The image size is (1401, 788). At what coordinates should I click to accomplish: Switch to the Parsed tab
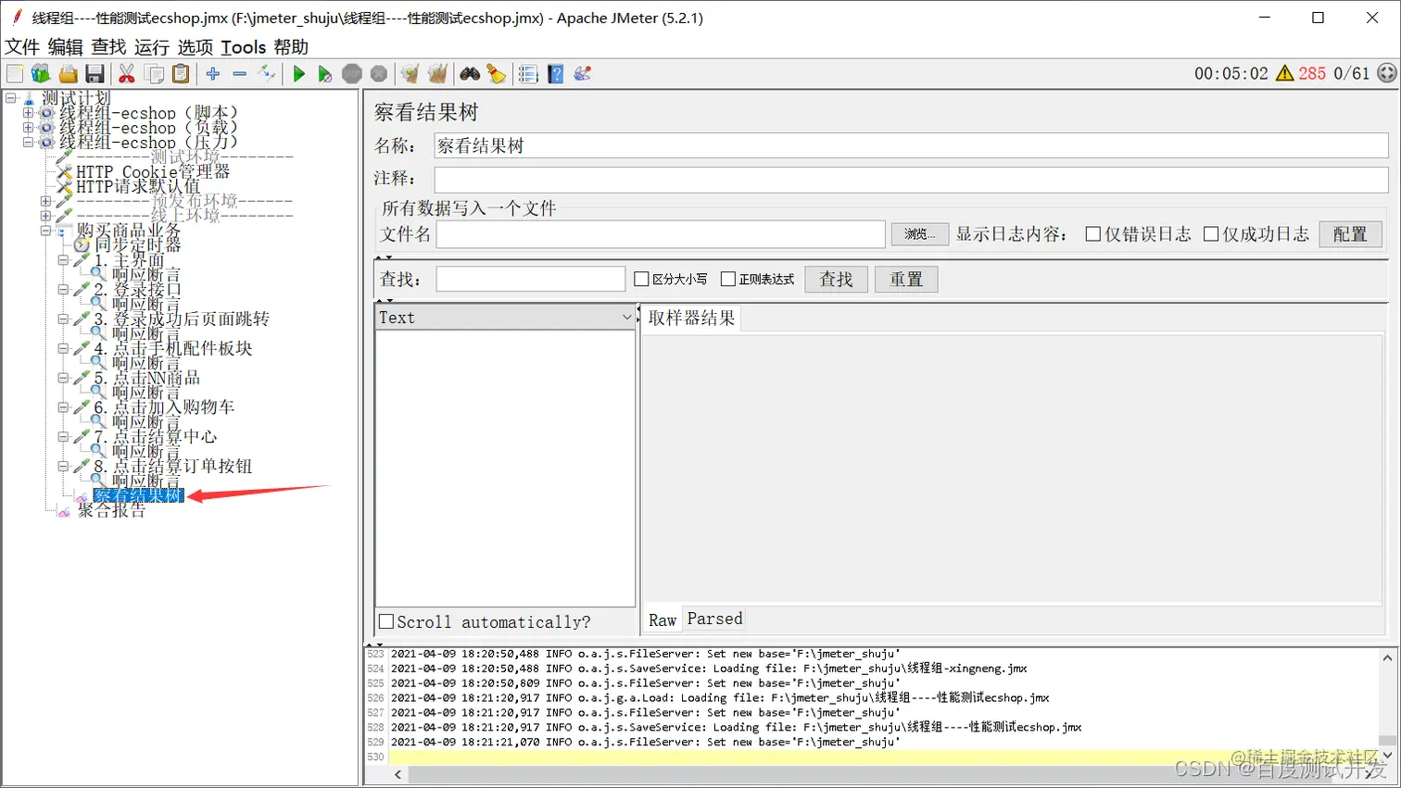pyautogui.click(x=714, y=619)
